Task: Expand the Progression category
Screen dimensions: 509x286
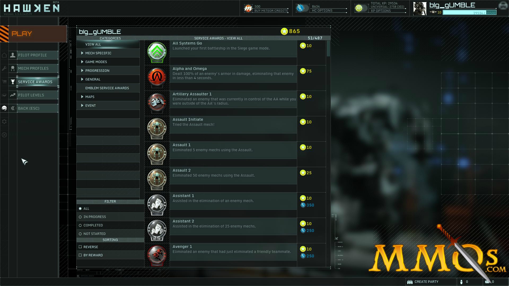Action: coord(108,70)
